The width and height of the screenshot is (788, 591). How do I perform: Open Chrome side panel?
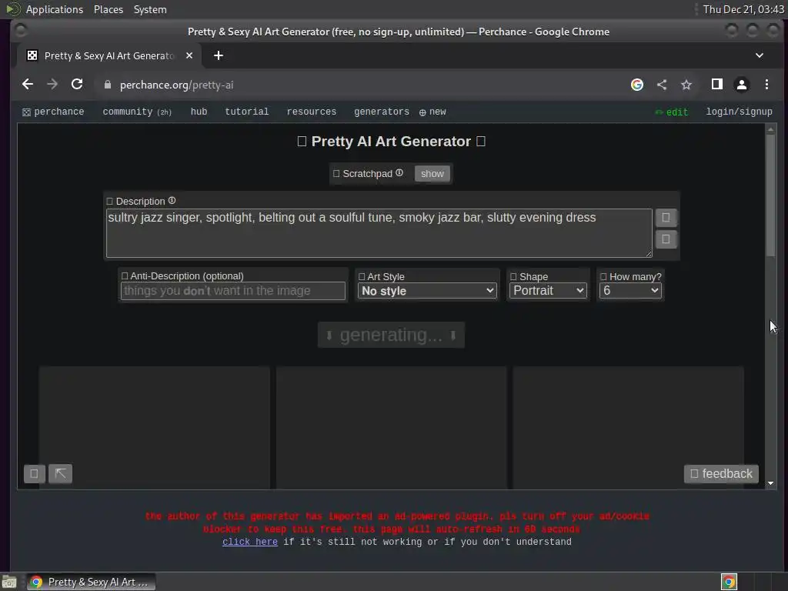pos(717,85)
